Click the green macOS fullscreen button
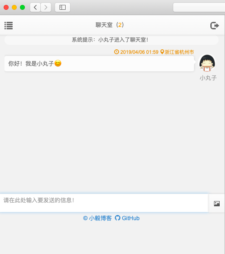 coord(22,7)
